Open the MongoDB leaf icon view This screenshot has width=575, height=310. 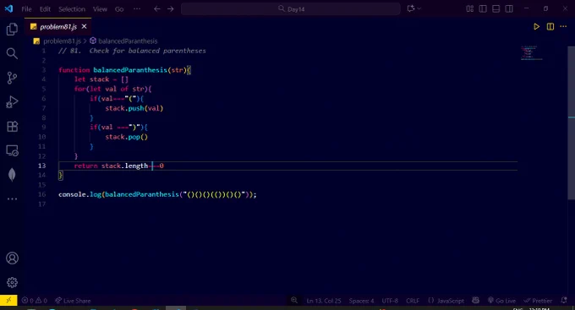(12, 175)
